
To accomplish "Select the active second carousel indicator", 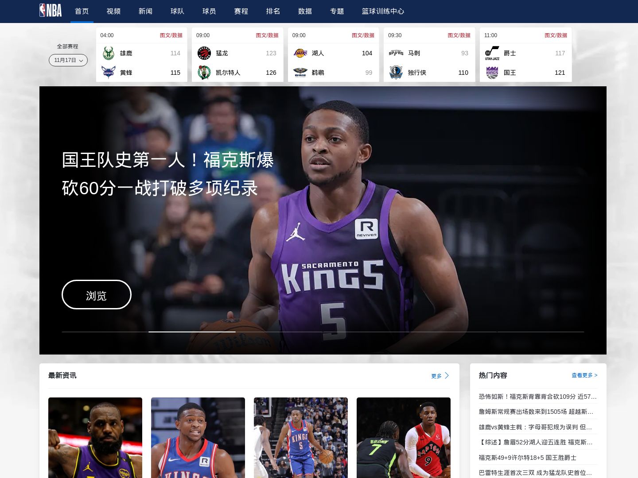I will pyautogui.click(x=192, y=332).
